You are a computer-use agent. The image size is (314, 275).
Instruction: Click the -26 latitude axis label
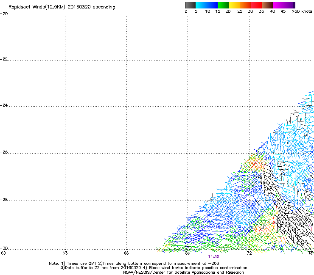tap(4, 152)
